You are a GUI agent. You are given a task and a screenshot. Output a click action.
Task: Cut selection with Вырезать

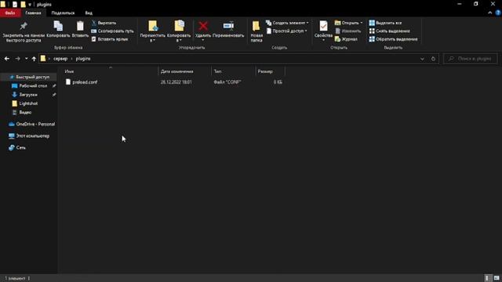coord(104,23)
